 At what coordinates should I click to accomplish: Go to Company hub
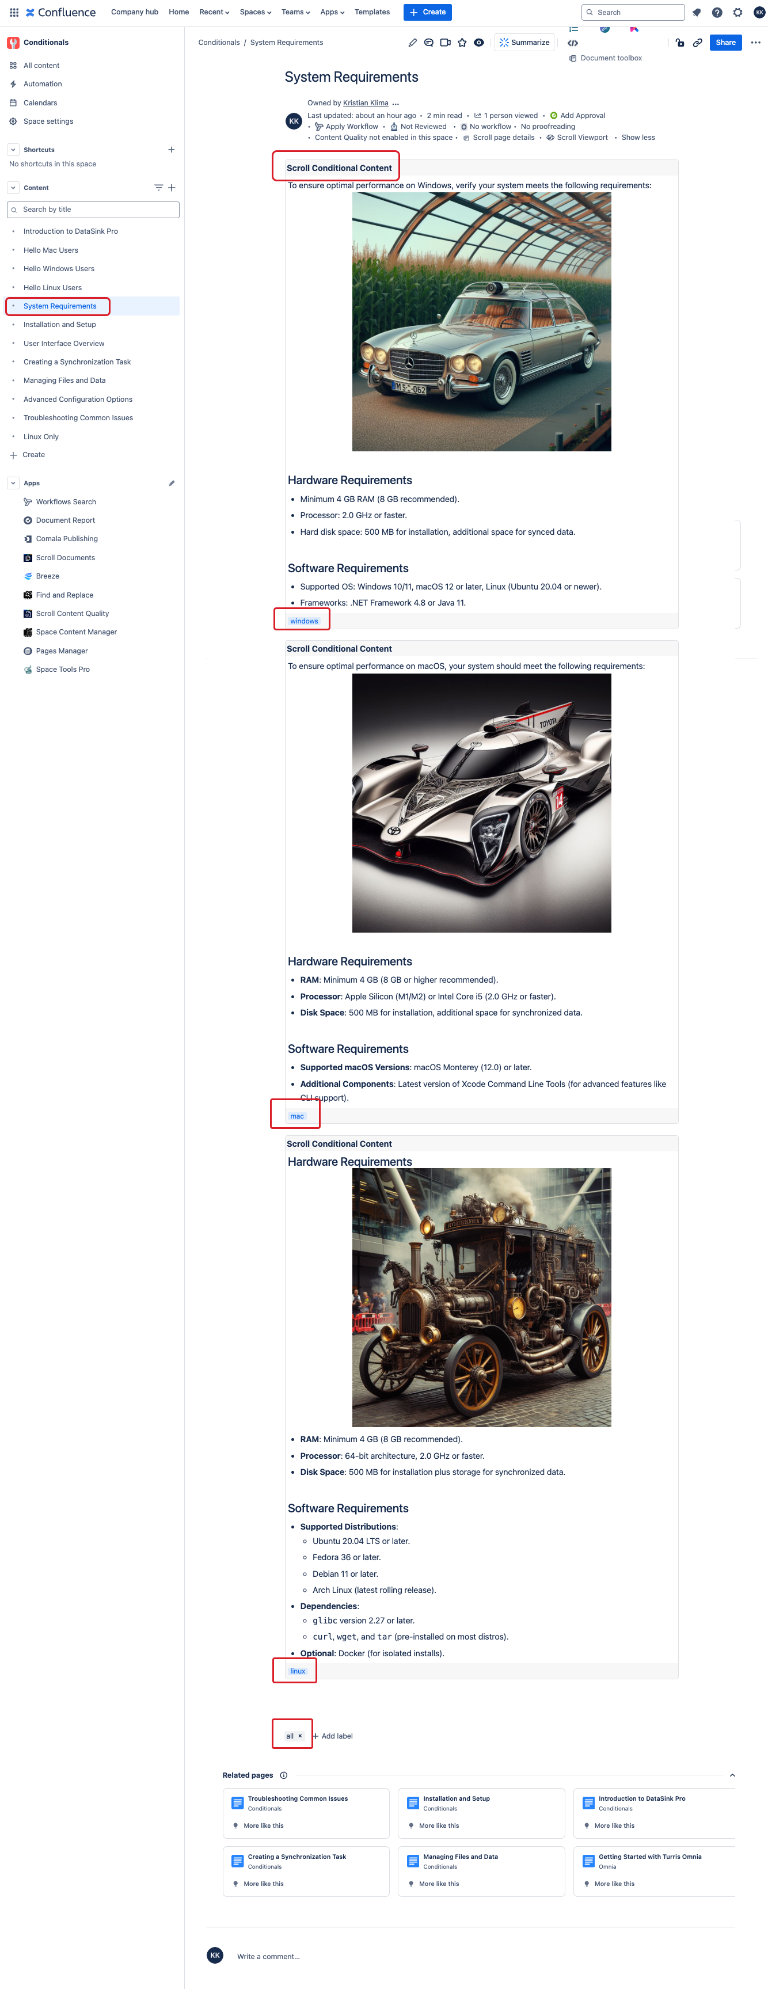pos(134,12)
